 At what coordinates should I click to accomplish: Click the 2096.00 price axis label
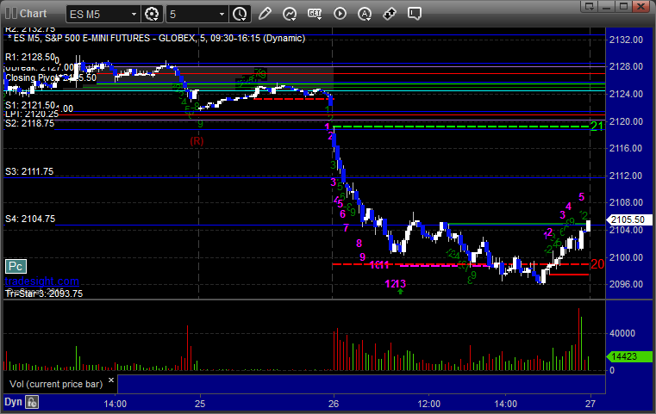626,284
